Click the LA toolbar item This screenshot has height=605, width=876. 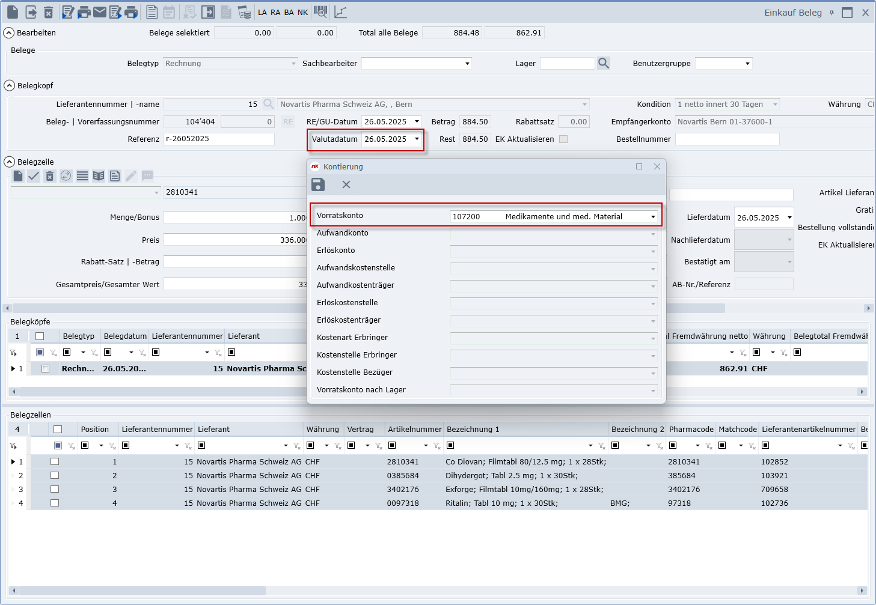(262, 12)
